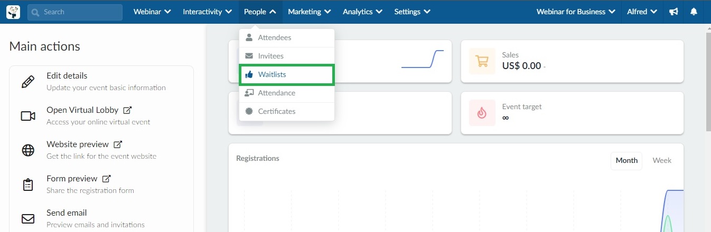
Task: Expand the Webinar for Business dropdown
Action: [x=576, y=12]
